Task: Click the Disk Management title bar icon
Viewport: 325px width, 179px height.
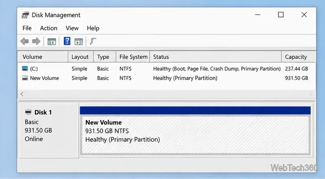Action: 25,15
